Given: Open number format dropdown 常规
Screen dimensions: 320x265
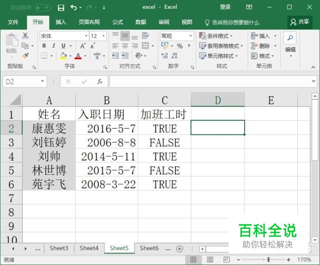Looking at the screenshot, I should pyautogui.click(x=191, y=36).
